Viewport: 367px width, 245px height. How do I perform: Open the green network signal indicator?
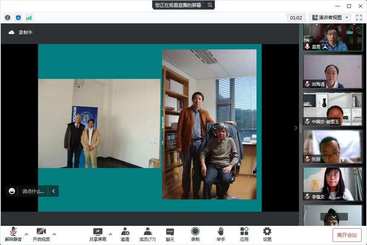[x=29, y=18]
